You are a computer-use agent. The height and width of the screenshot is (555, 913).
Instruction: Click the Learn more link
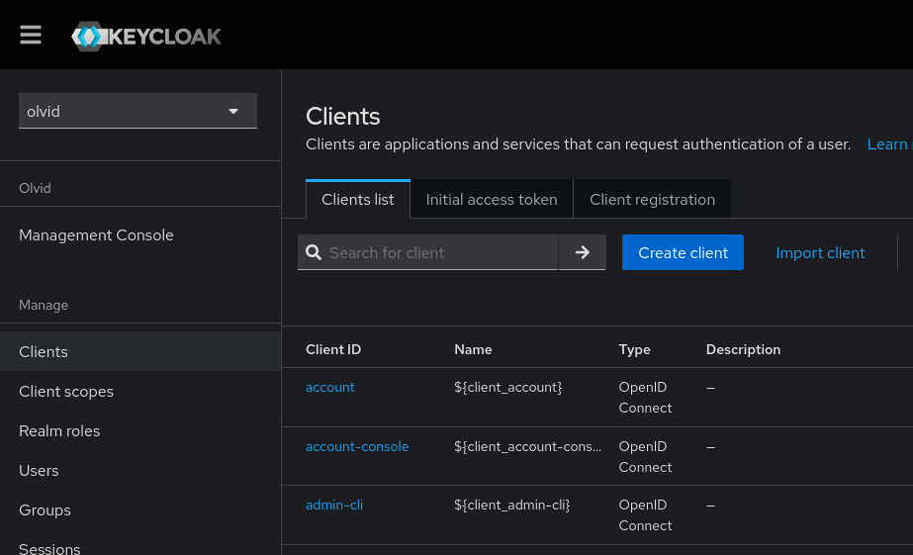pos(889,143)
